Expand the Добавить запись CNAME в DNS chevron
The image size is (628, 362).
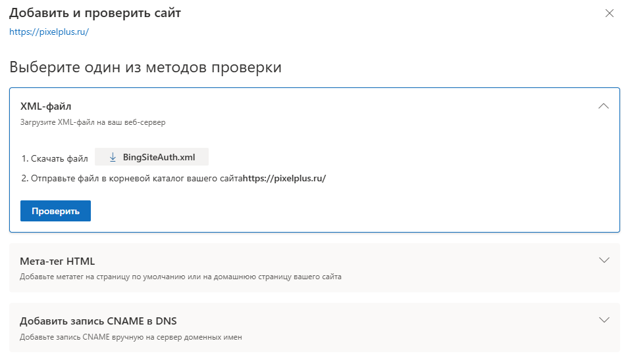point(605,320)
